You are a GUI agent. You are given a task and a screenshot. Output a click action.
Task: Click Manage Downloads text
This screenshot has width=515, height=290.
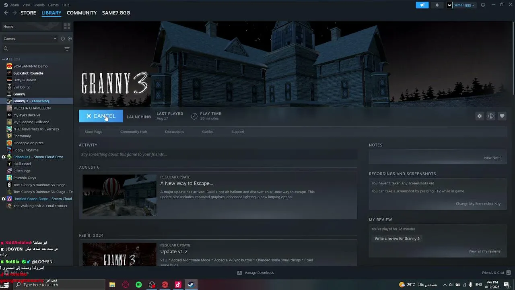[259, 273]
